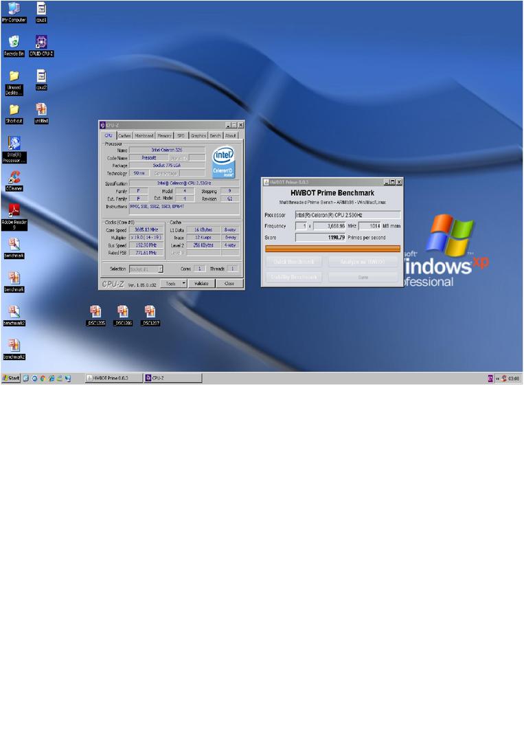Select the untitled presentation file icon

[41, 113]
